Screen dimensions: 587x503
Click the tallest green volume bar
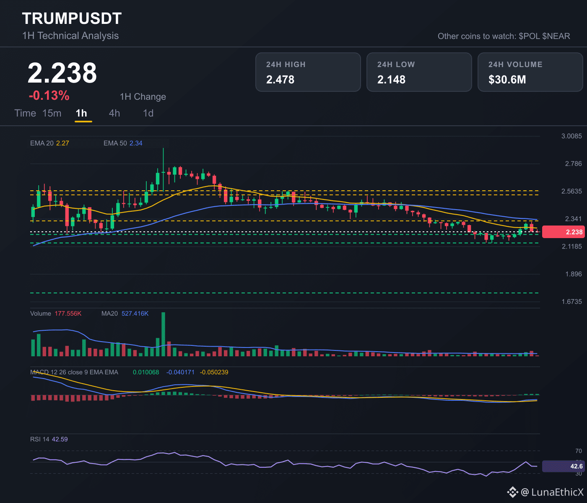[x=163, y=334]
